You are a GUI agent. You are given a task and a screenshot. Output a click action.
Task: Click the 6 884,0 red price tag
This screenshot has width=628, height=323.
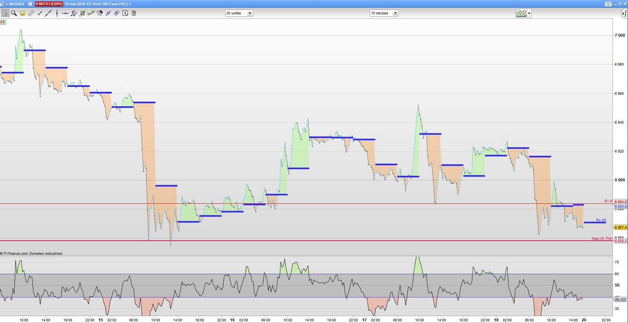click(621, 202)
